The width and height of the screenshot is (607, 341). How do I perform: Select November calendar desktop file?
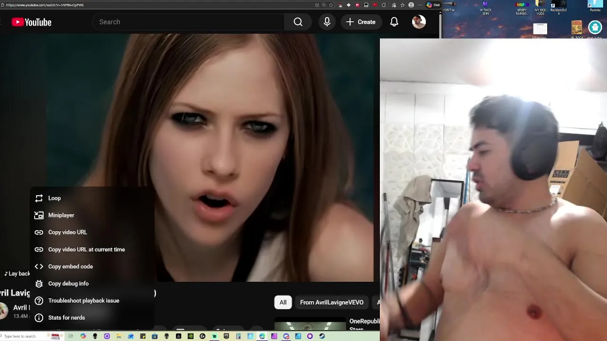click(x=540, y=30)
